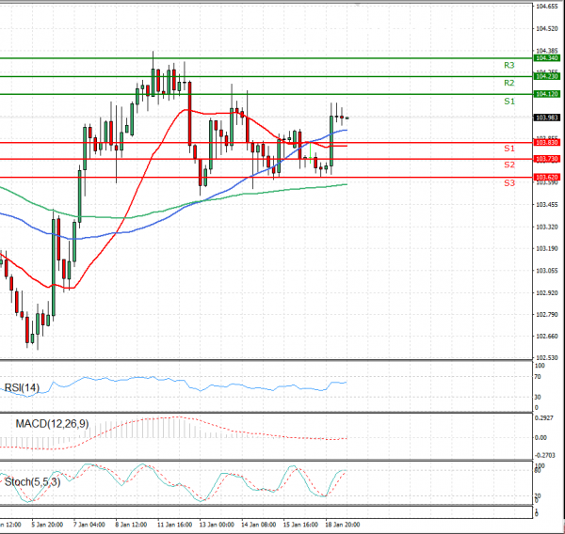The image size is (565, 534).
Task: Select the red S1 support label
Action: 508,149
